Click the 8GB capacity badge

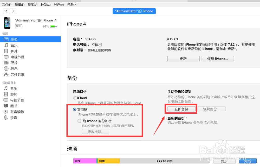pyautogui.click(x=18, y=26)
